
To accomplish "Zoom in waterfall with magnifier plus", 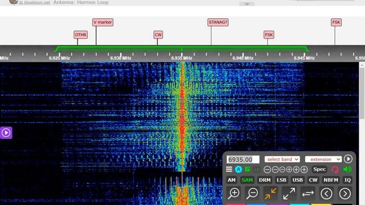I will point(234,194).
